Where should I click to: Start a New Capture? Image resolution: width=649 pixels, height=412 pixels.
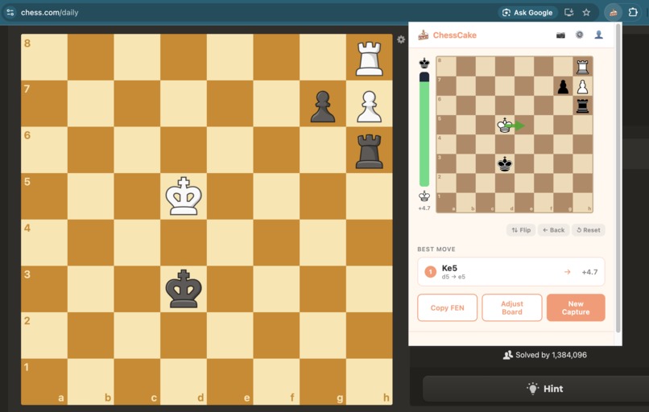tap(576, 307)
